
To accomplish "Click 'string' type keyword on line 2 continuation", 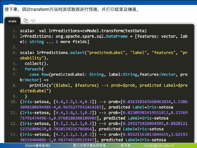I will pos(37,42).
